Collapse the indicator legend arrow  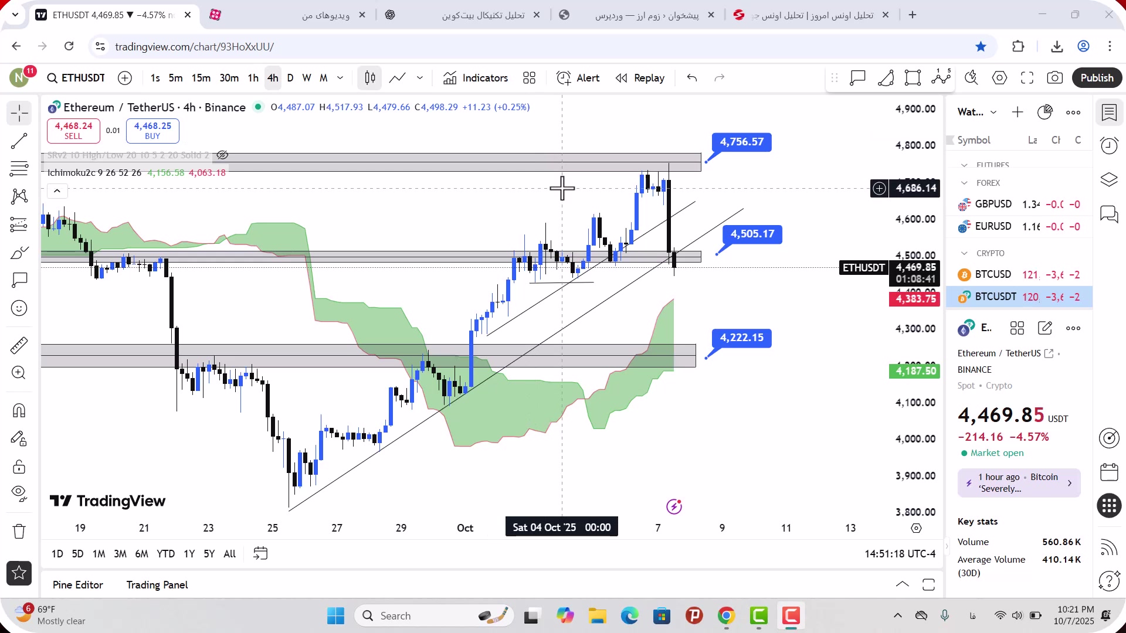[57, 191]
